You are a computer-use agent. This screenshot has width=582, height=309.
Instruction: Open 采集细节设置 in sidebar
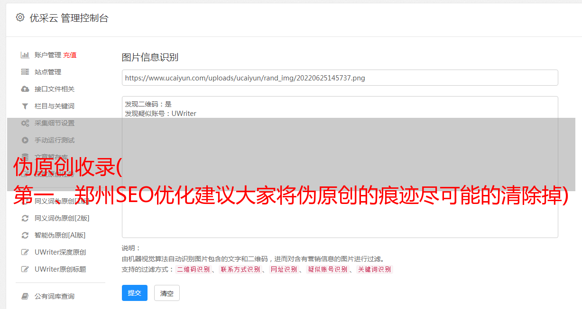click(55, 123)
